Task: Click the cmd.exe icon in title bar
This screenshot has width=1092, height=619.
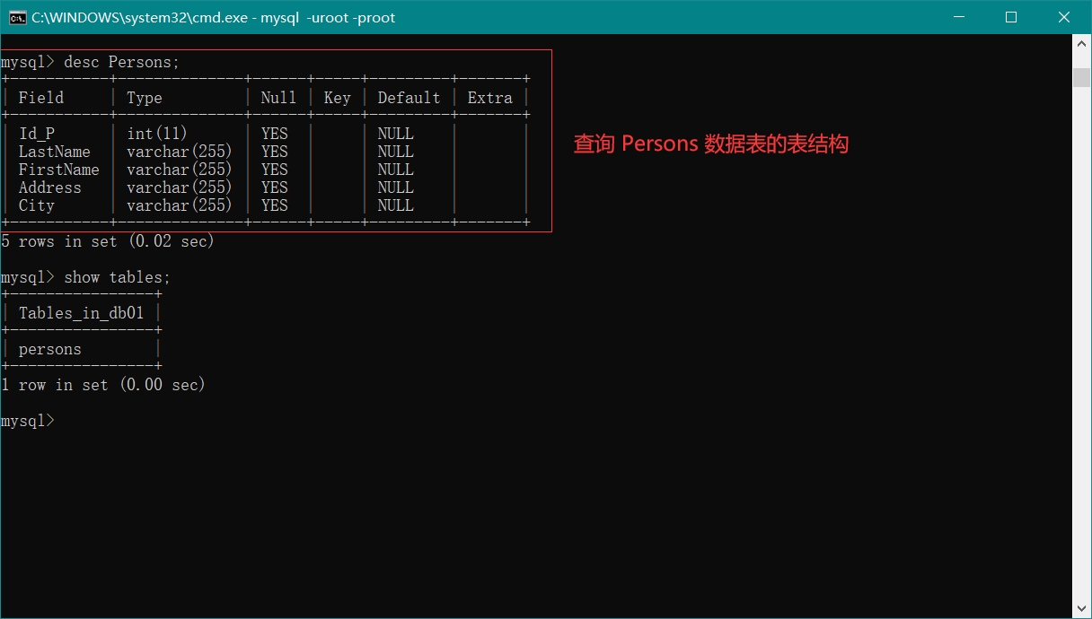Action: click(17, 17)
